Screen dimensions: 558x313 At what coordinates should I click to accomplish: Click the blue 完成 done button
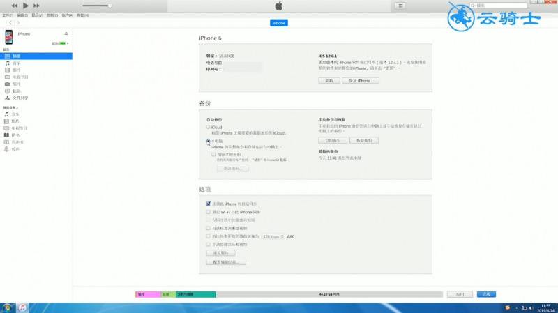pyautogui.click(x=486, y=294)
